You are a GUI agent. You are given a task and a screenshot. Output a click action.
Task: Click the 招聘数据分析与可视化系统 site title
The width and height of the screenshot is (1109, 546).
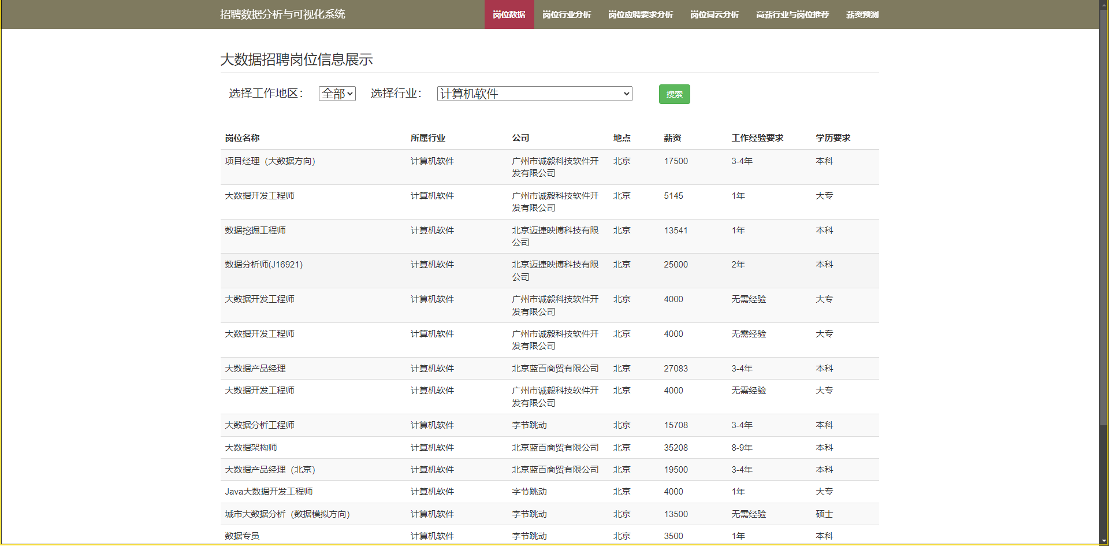coord(282,14)
